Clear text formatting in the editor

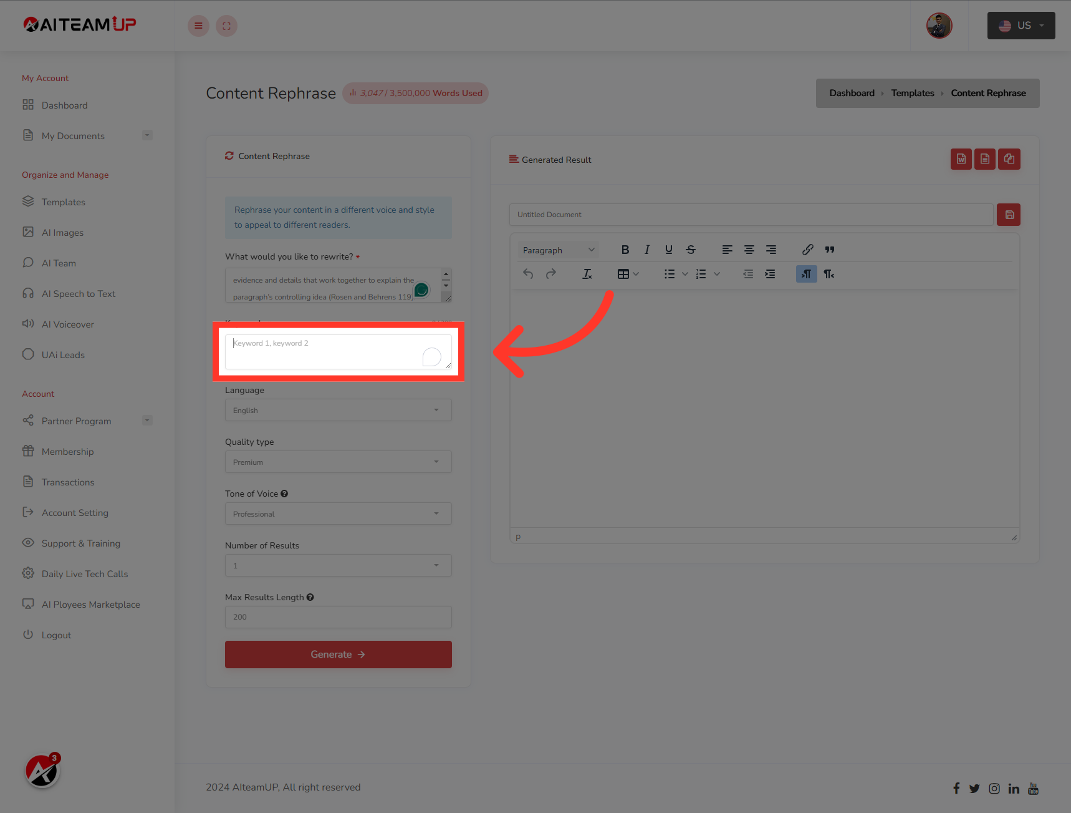[587, 273]
